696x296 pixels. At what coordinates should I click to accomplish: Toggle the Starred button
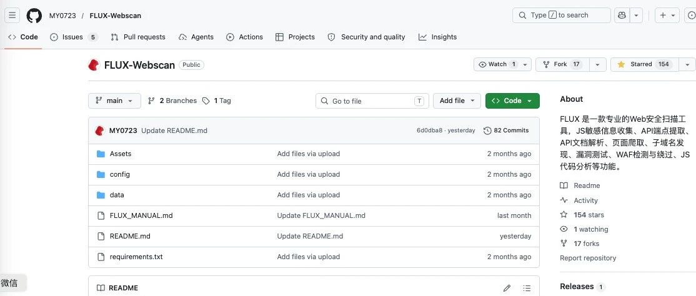pos(645,64)
